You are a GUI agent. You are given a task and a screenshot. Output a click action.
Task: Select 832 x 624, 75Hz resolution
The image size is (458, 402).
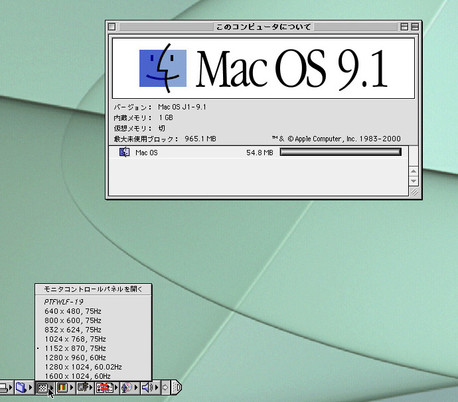93,330
